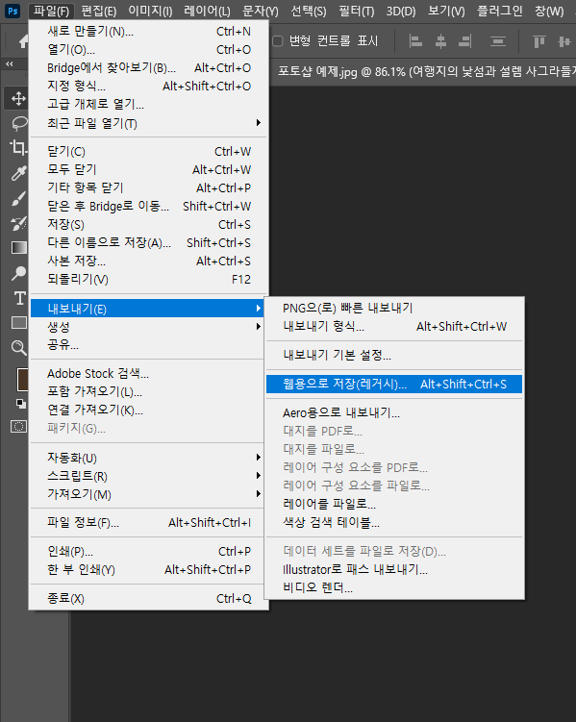
Task: Expand 가져오기(M) submenu
Action: coord(149,494)
